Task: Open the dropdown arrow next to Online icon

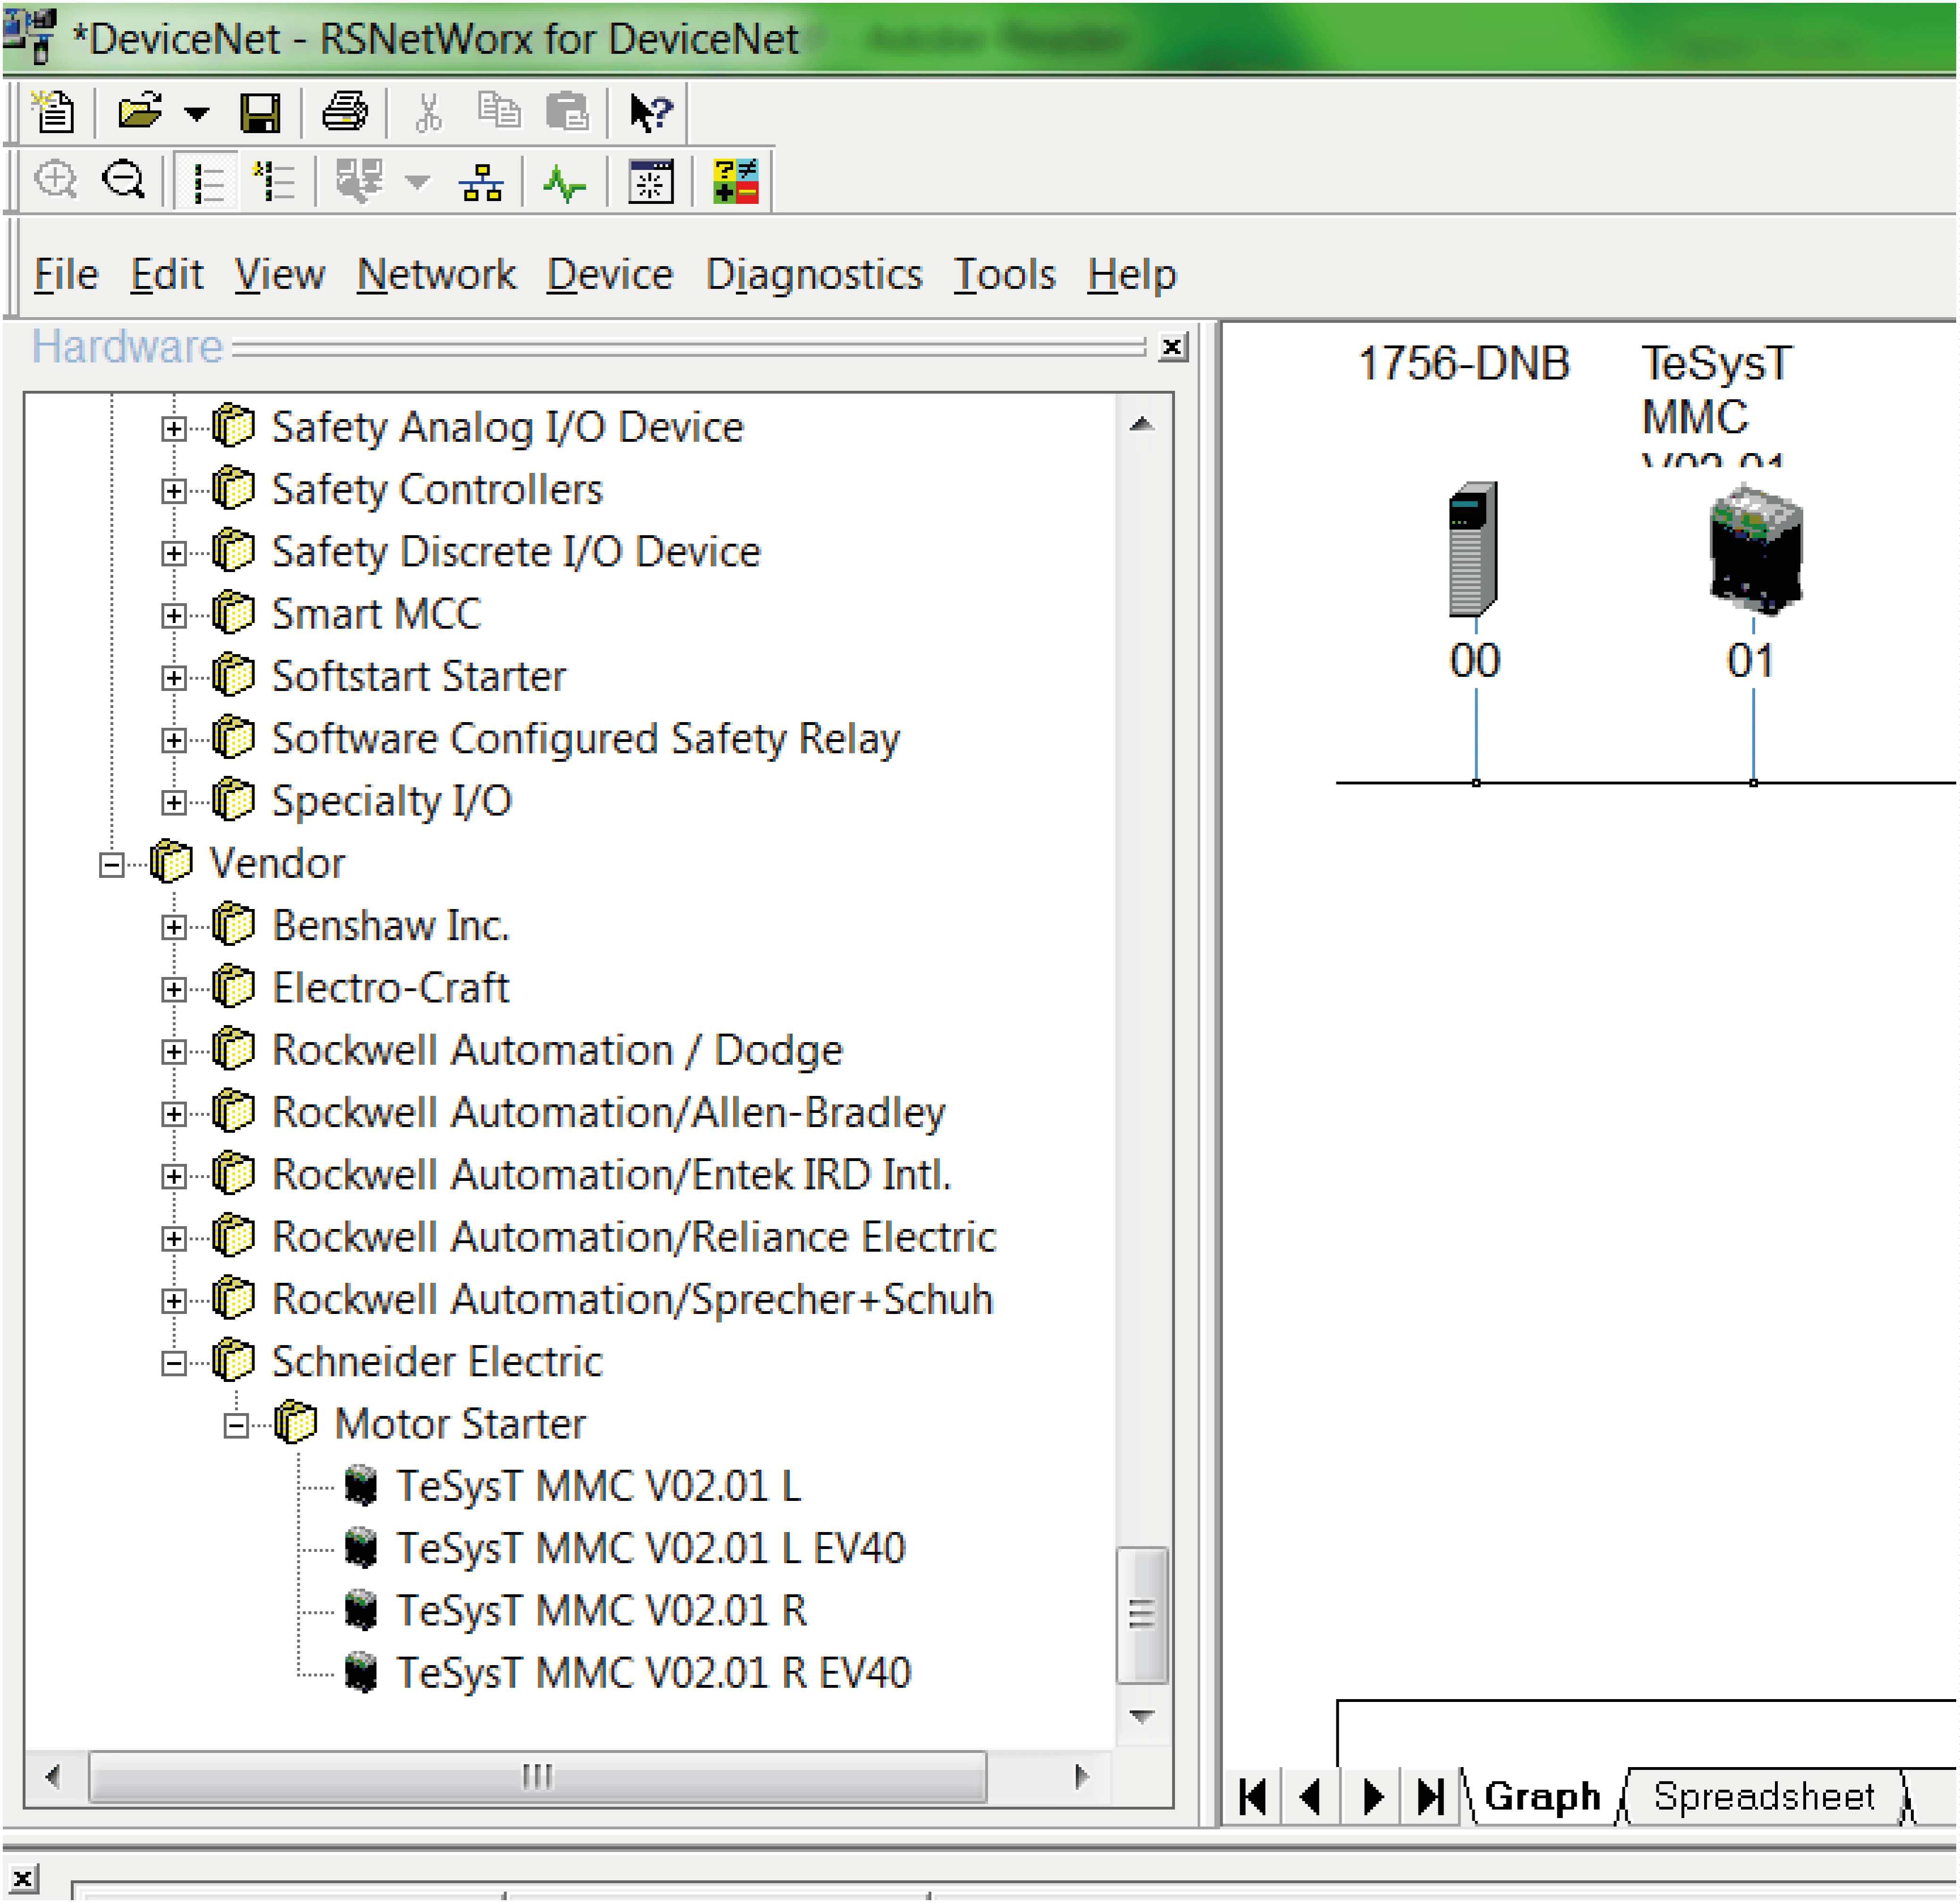Action: (x=418, y=182)
